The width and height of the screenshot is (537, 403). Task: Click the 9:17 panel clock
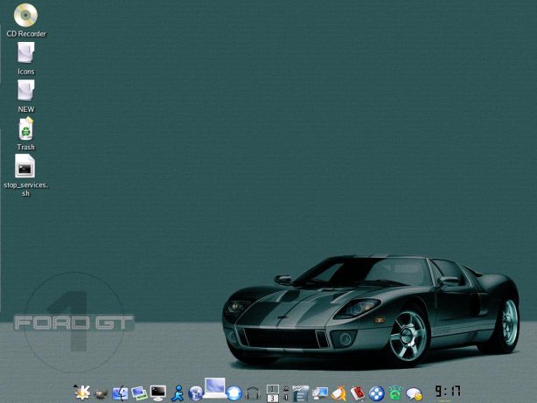pos(448,392)
